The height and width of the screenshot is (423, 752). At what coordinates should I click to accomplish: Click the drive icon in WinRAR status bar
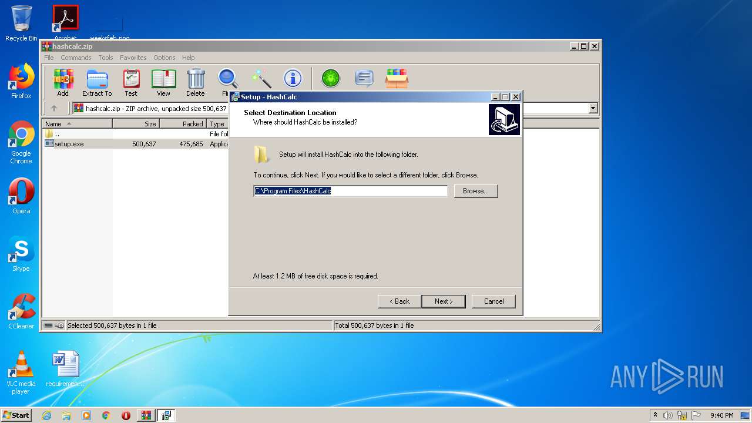(x=48, y=325)
